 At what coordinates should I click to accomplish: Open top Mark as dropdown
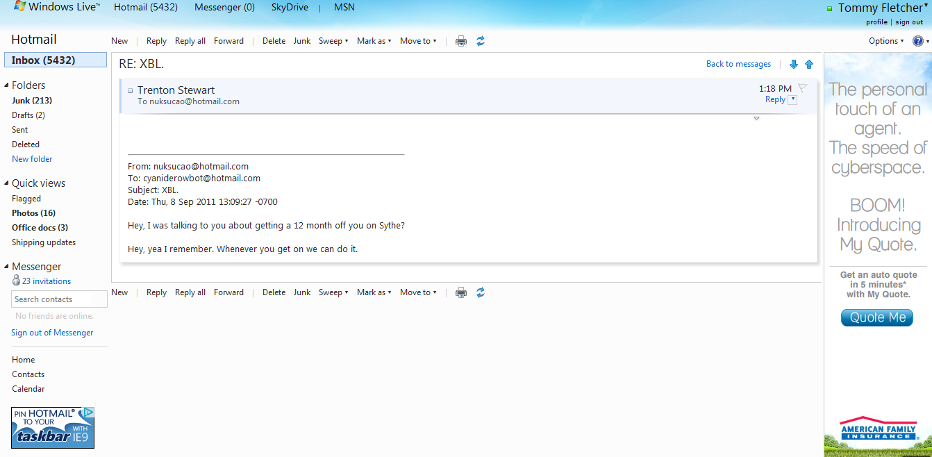click(374, 41)
